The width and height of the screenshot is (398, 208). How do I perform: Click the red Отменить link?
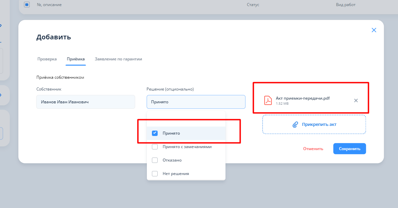(313, 149)
